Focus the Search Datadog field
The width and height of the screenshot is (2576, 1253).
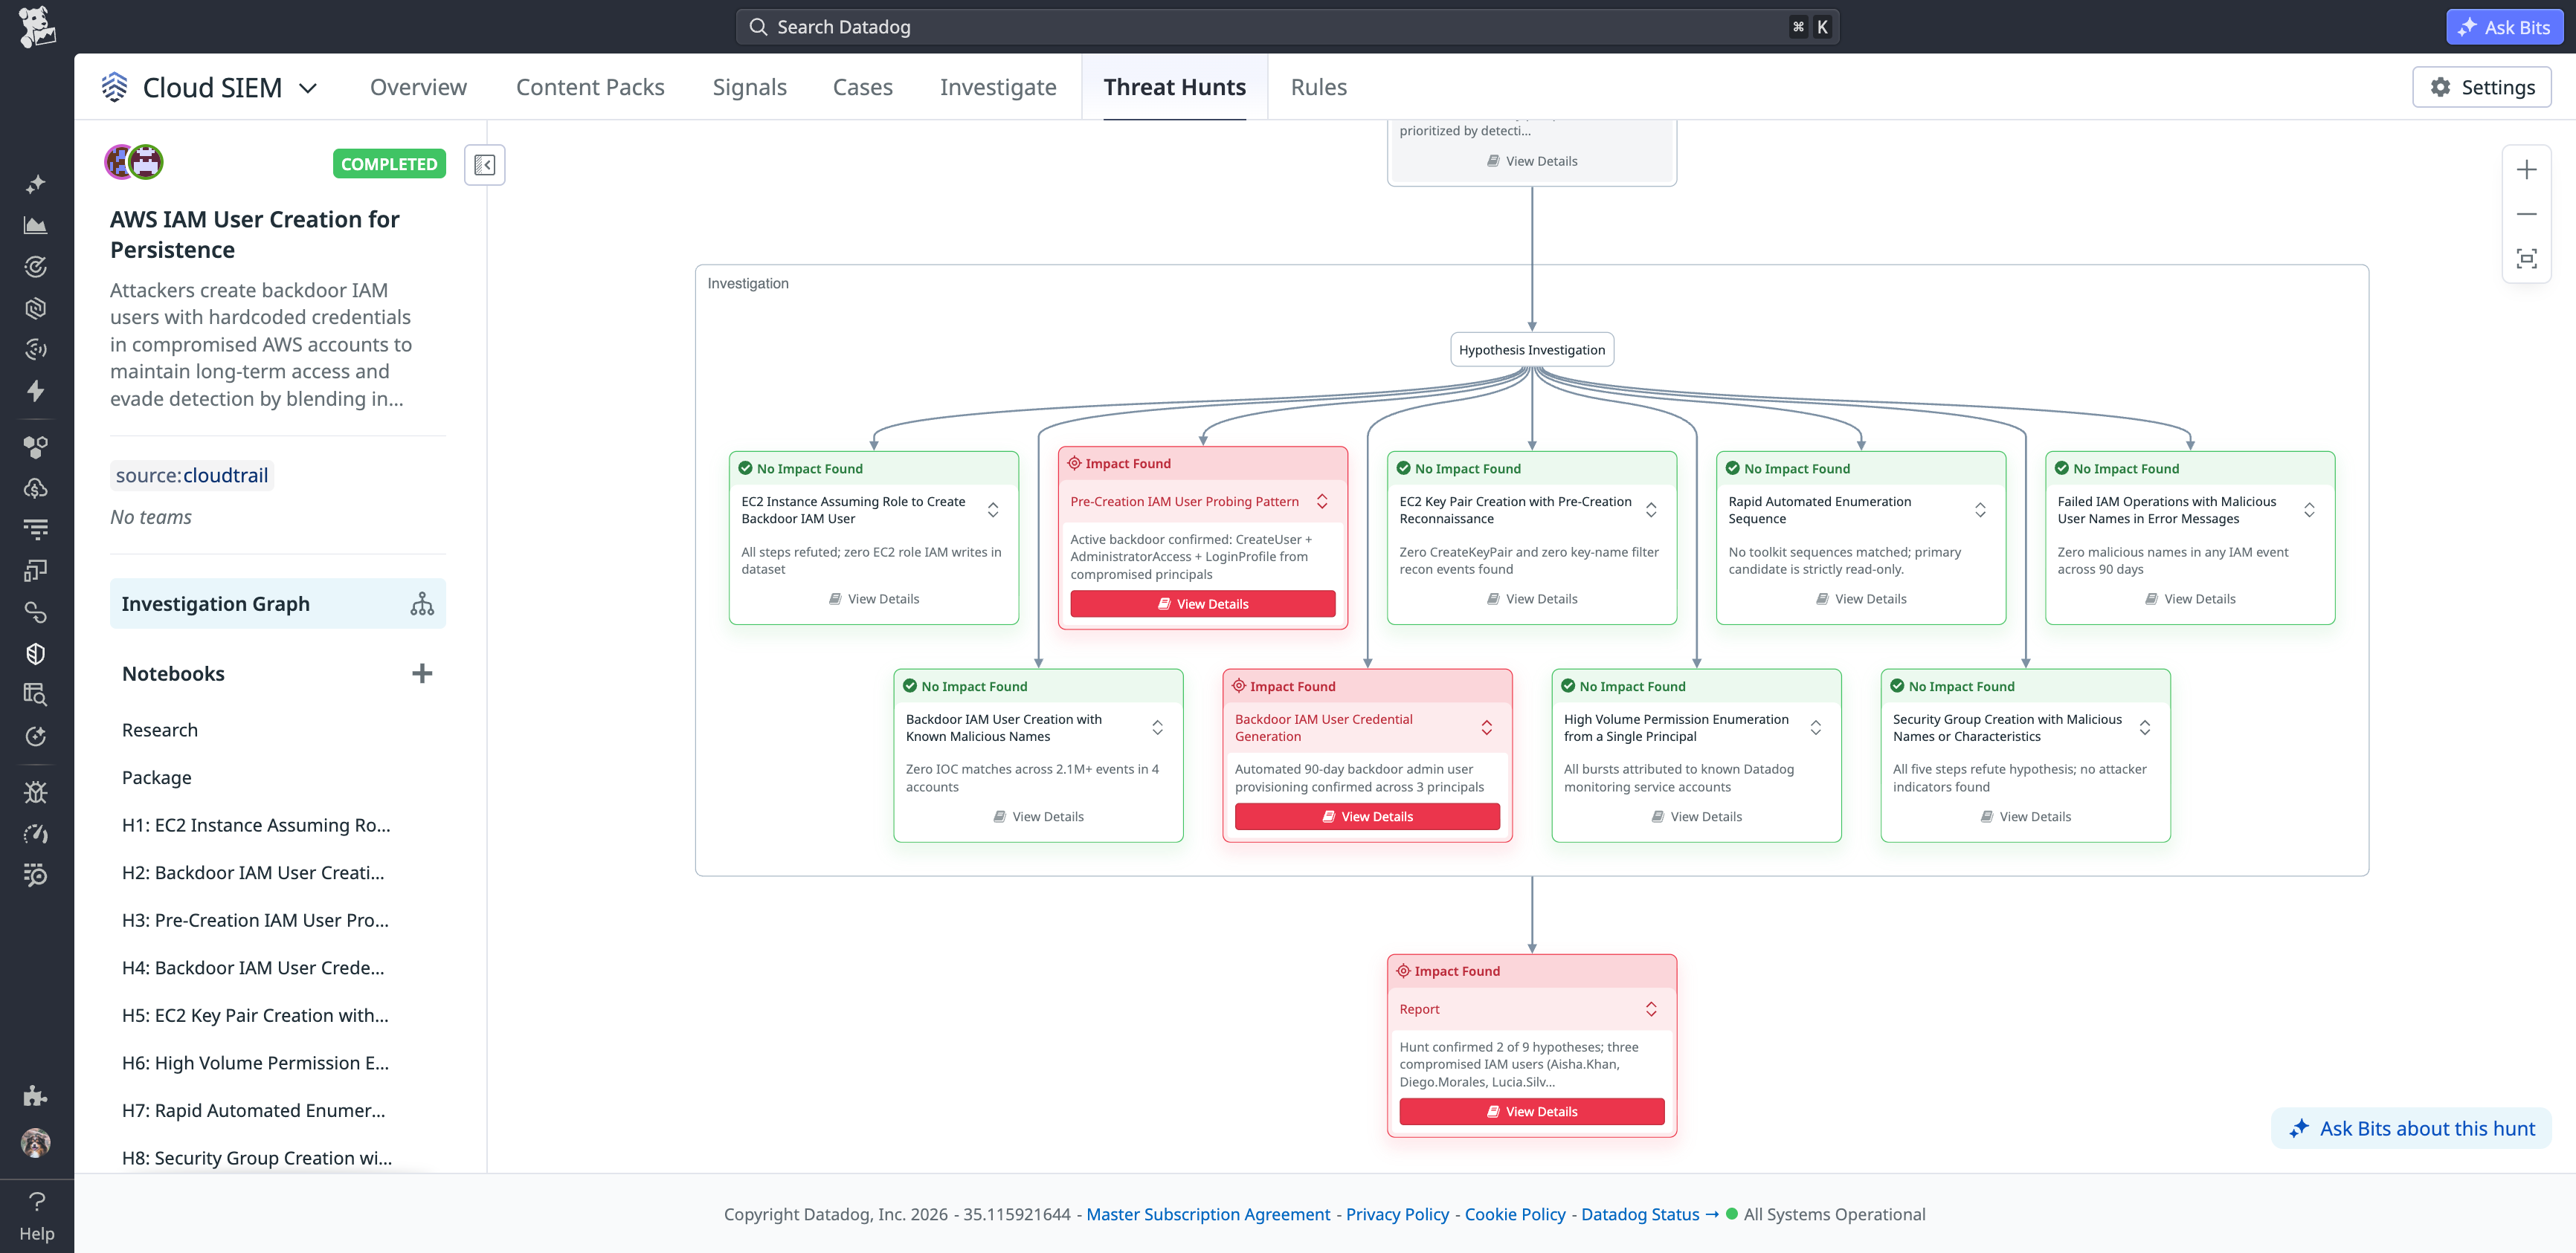tap(1287, 27)
